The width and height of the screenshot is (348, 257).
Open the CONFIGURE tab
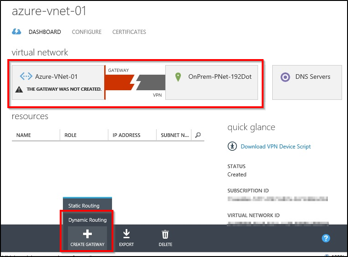coord(87,32)
